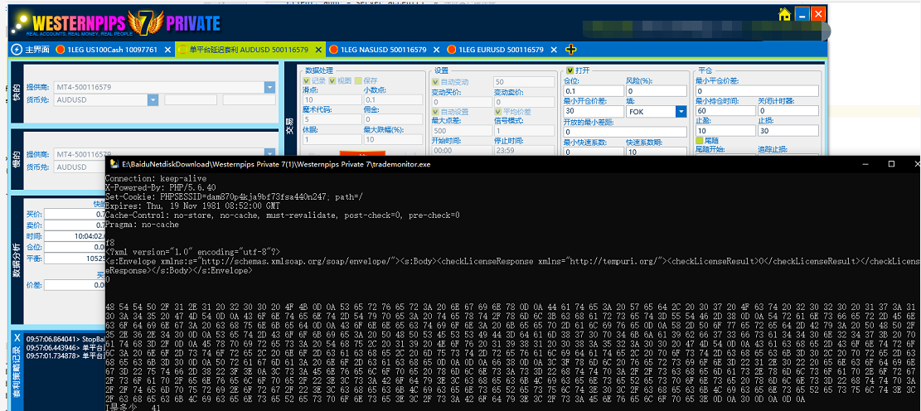
Task: Enable the 保存 checkbox
Action: (x=358, y=81)
